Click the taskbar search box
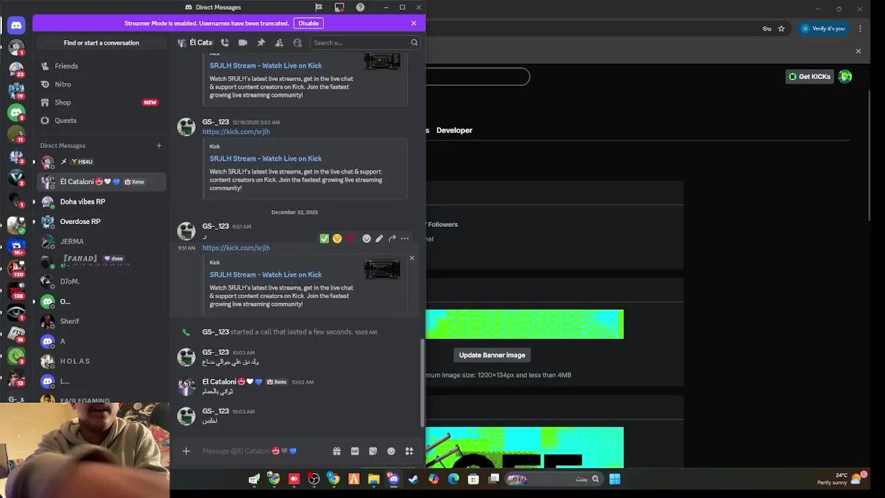Screen dimensions: 885x498 (x=554, y=479)
